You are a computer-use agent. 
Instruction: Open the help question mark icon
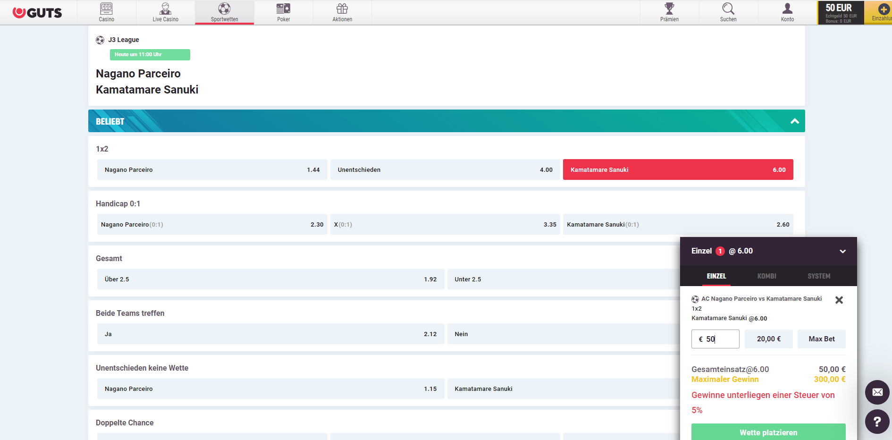(877, 422)
